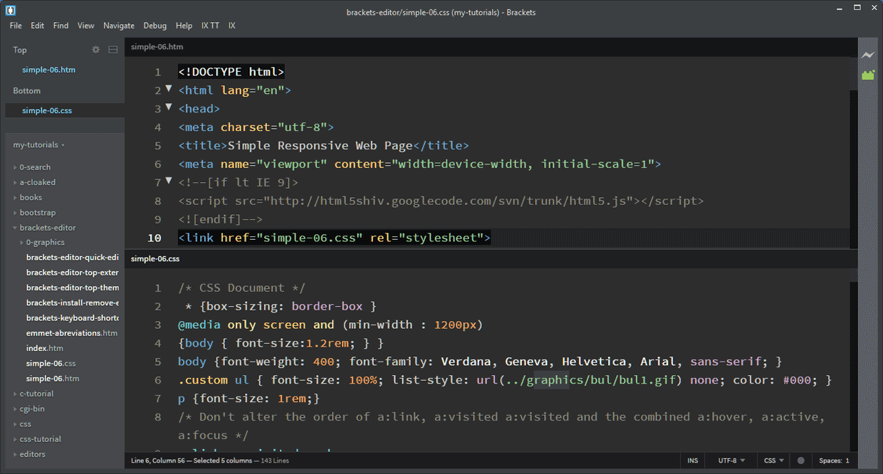883x474 pixels.
Task: Toggle INS insert/overwrite mode
Action: [693, 460]
